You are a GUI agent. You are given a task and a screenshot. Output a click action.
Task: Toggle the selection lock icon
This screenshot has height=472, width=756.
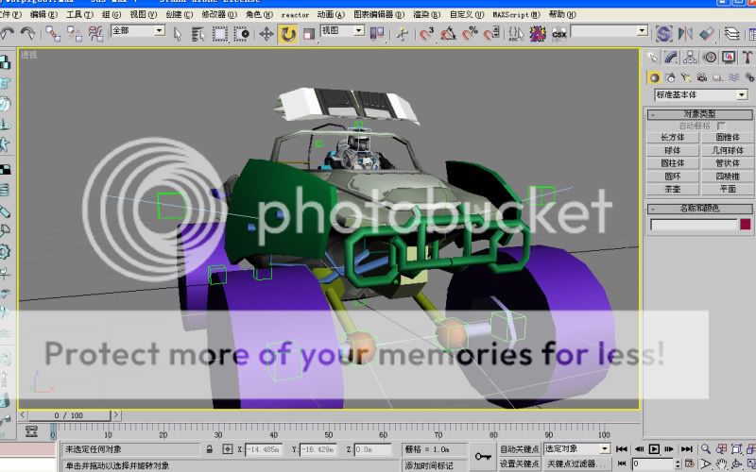click(x=211, y=450)
